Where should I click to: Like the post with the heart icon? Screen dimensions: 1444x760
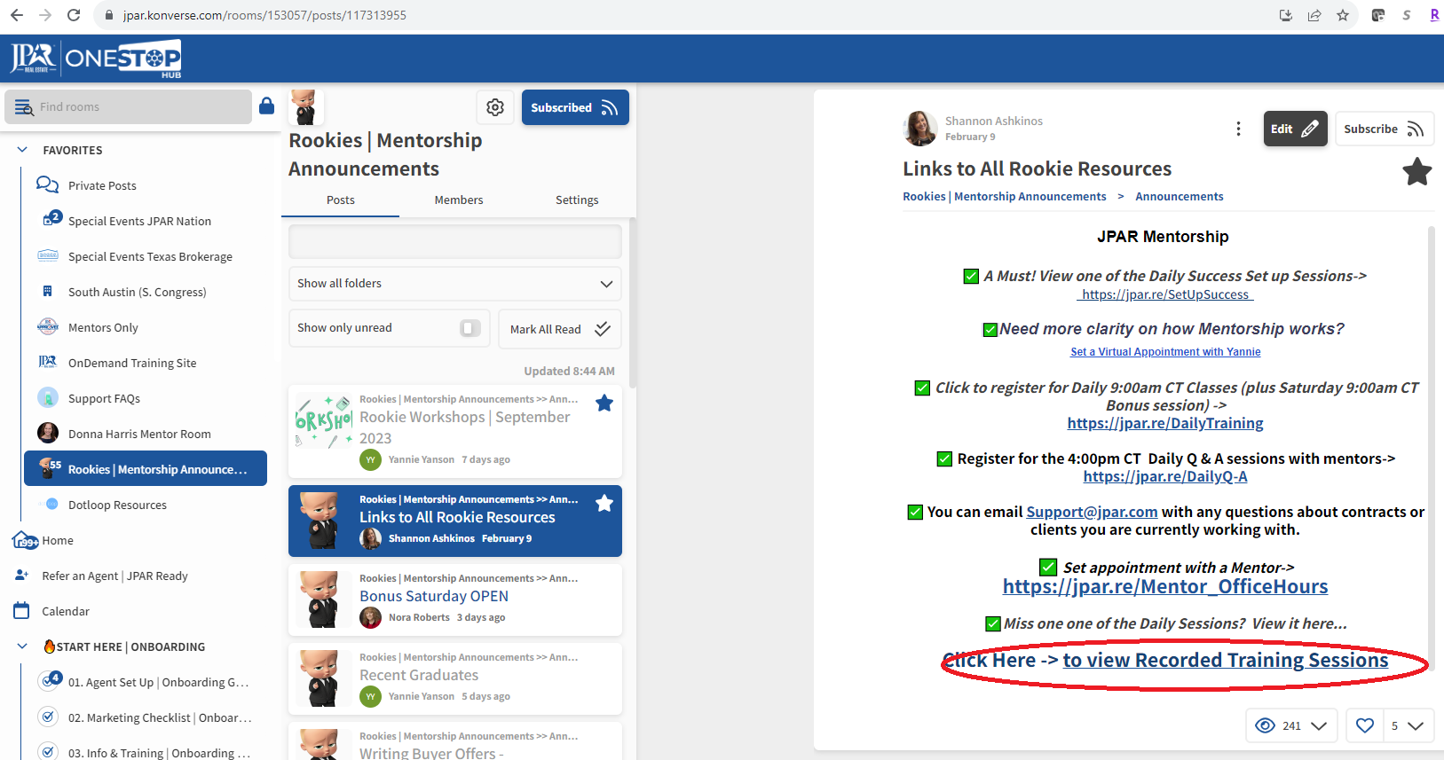coord(1365,725)
